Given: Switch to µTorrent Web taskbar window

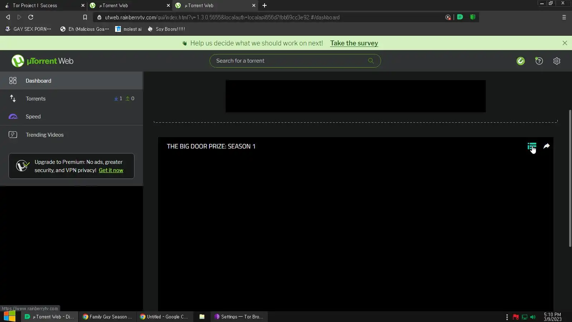Looking at the screenshot, I should tap(49, 317).
